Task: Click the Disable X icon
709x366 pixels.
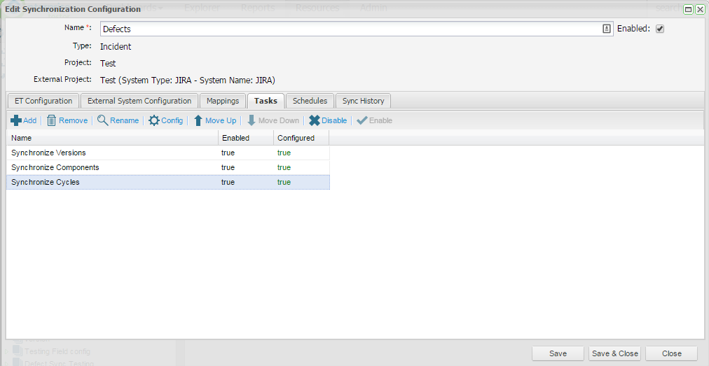Action: (315, 120)
